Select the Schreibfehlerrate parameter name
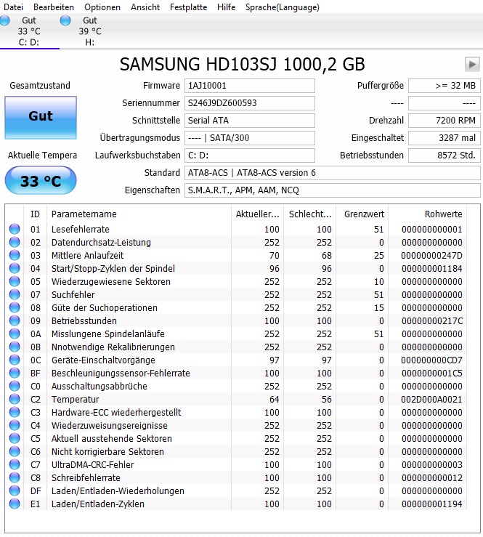Viewport: 483px width, 537px height. [86, 477]
